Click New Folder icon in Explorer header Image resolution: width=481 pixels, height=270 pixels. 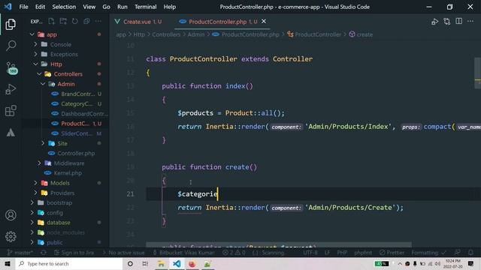(63, 21)
